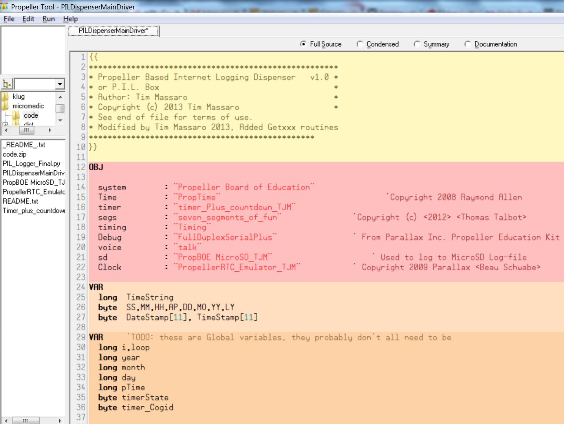Open the Help menu

pyautogui.click(x=70, y=19)
